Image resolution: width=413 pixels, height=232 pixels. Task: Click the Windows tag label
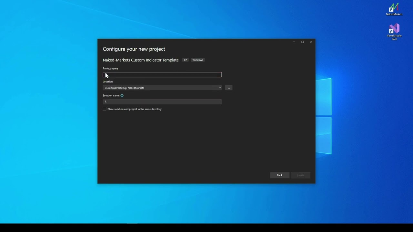198,60
